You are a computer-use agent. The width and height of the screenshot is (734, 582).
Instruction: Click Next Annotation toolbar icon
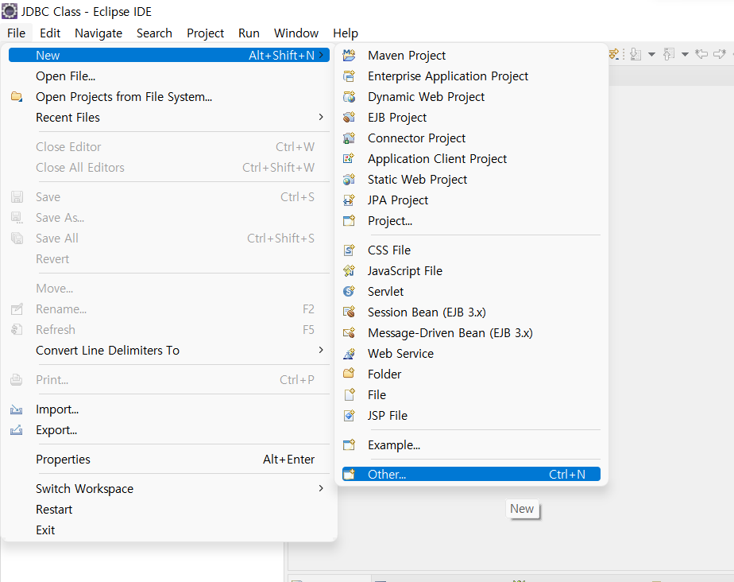pos(635,54)
